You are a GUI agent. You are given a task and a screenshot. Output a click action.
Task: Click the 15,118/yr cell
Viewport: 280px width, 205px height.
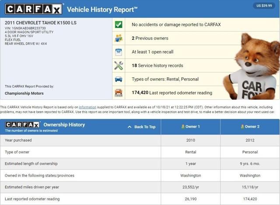[x=250, y=187]
